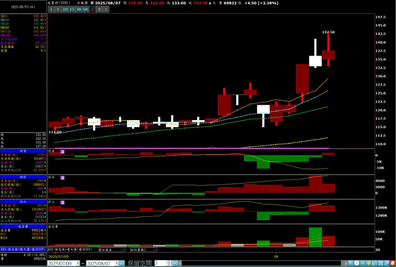Click the 08 month marker on time axis
Screen dimensions: 396x267
click(276, 256)
